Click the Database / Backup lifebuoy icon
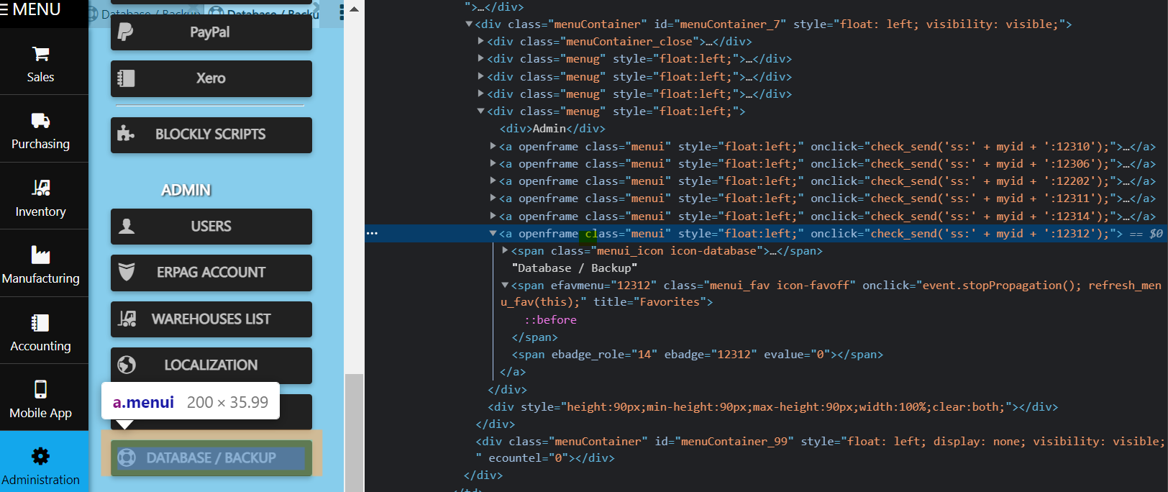This screenshot has height=492, width=1168. (127, 457)
